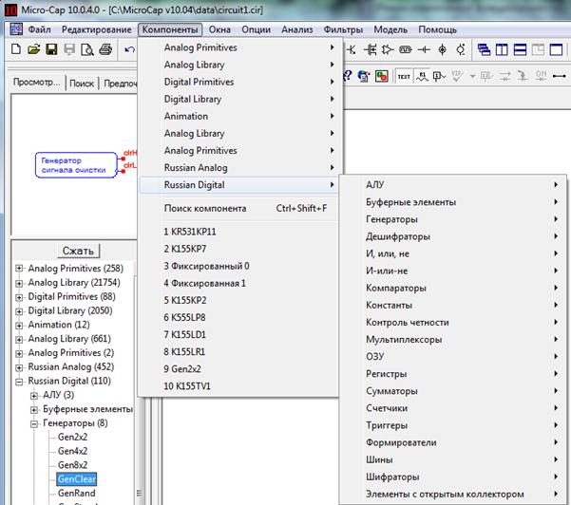
Task: Create a new circuit file
Action: pos(15,49)
